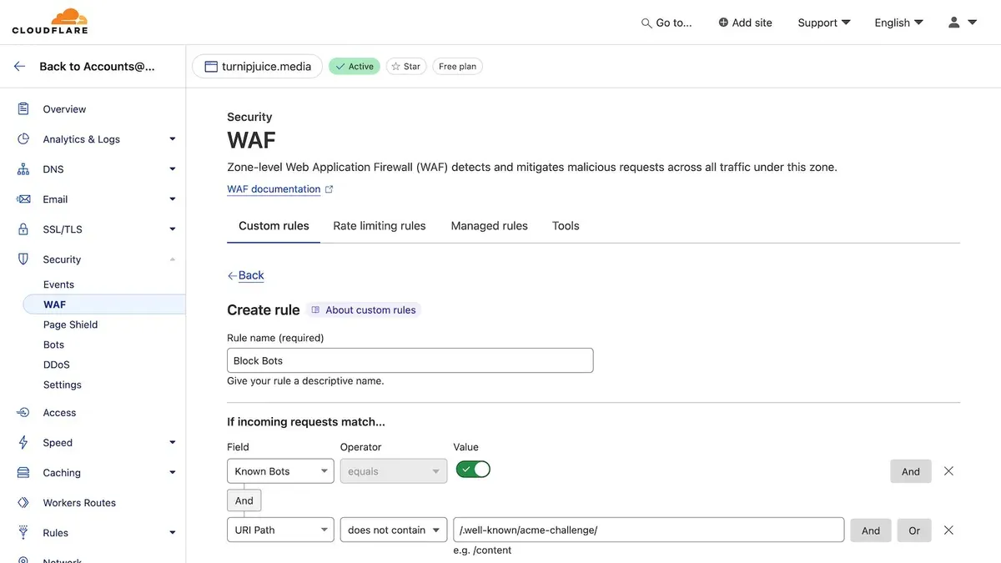This screenshot has width=1001, height=563.
Task: Expand the SSL/TLS sidebar section
Action: tap(173, 229)
